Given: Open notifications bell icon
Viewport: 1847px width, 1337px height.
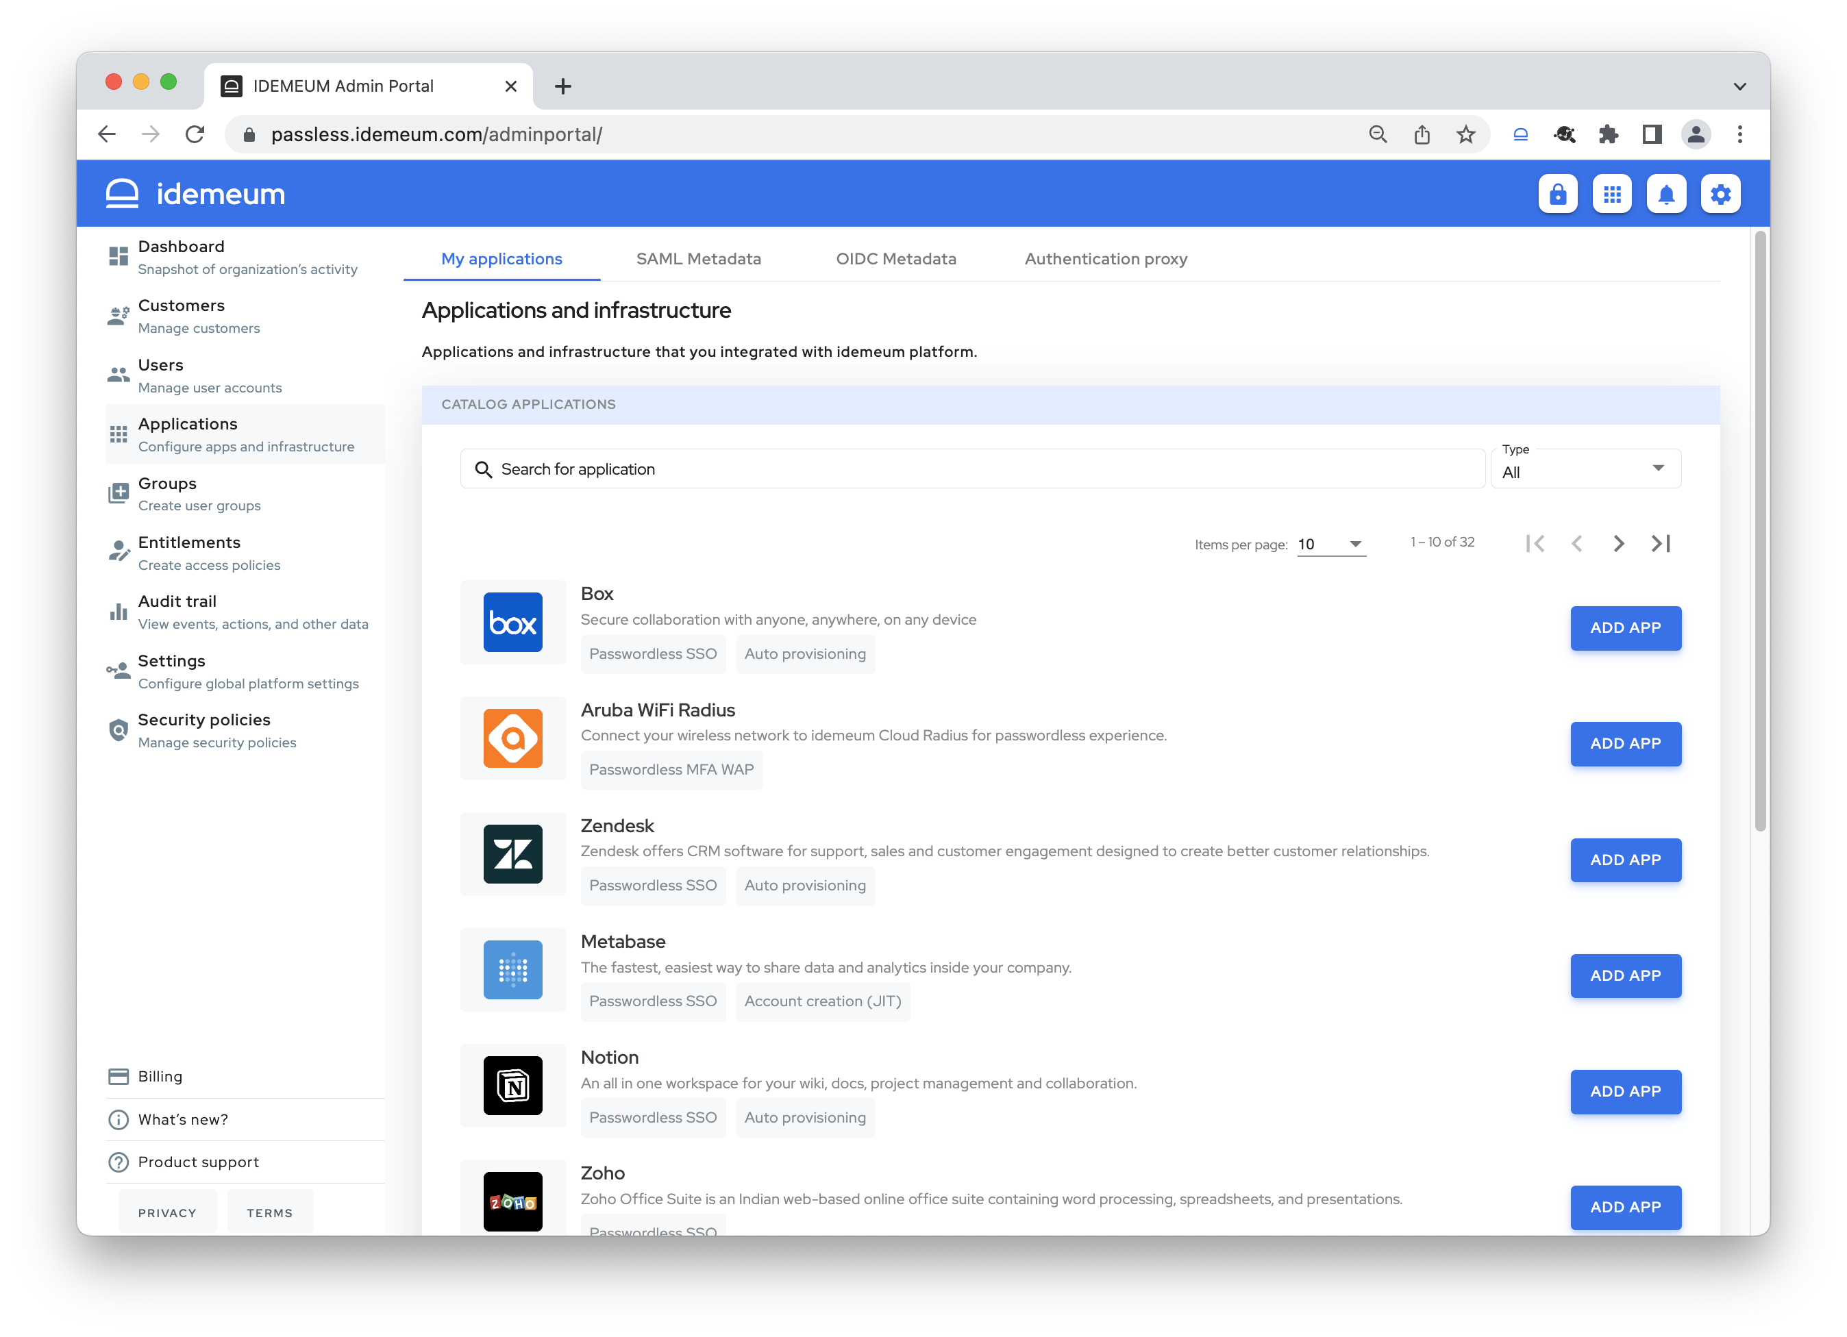Looking at the screenshot, I should coord(1666,194).
